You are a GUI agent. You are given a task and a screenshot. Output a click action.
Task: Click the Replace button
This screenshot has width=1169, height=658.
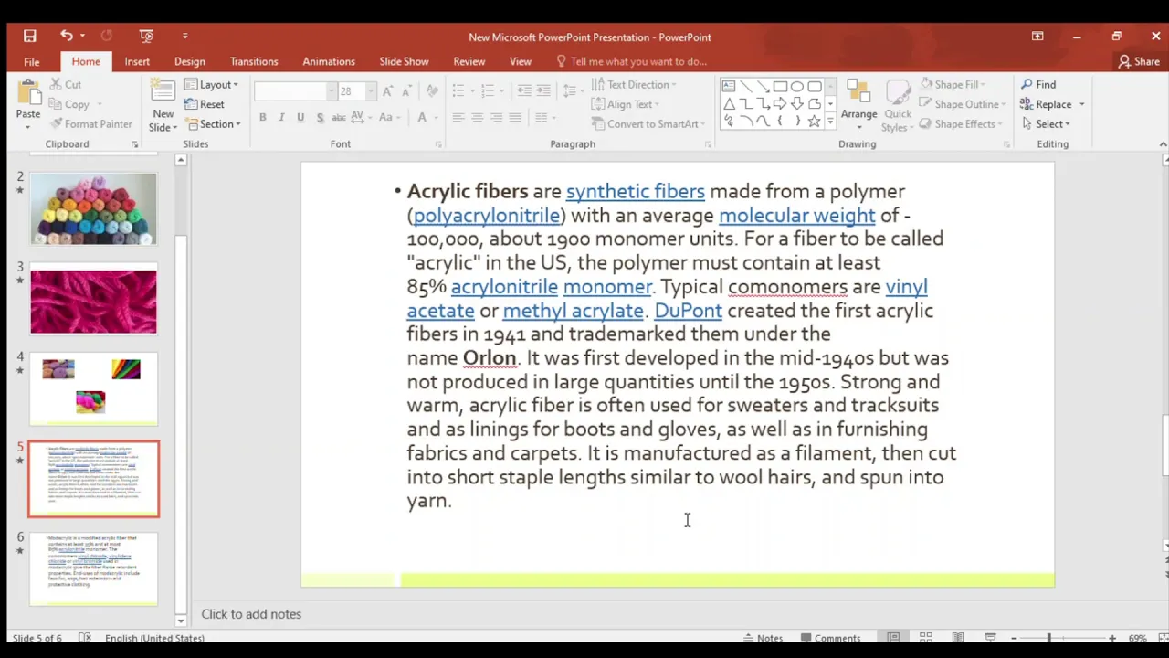[1052, 104]
